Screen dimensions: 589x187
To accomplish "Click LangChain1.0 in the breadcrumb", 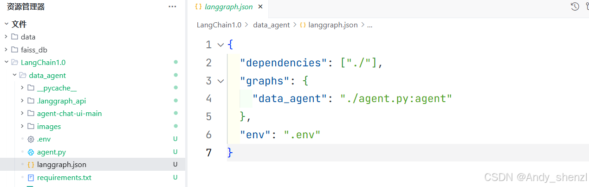I will tap(219, 25).
